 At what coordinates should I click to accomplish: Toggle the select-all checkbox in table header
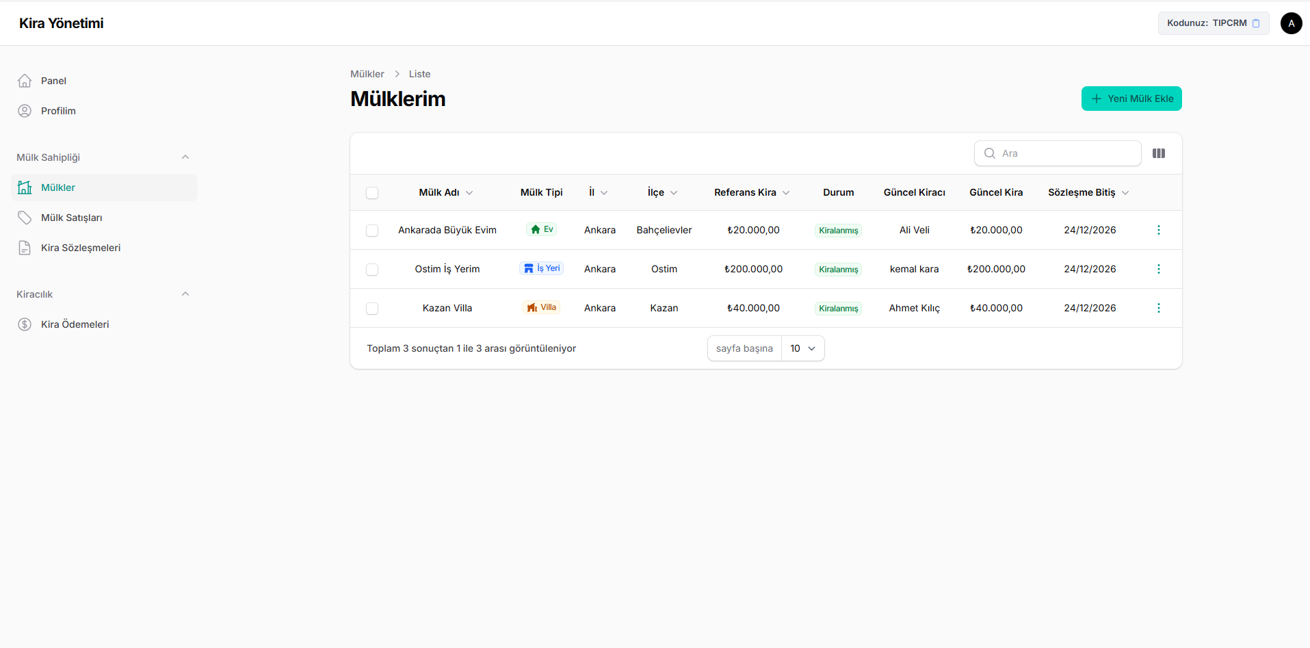pyautogui.click(x=372, y=193)
